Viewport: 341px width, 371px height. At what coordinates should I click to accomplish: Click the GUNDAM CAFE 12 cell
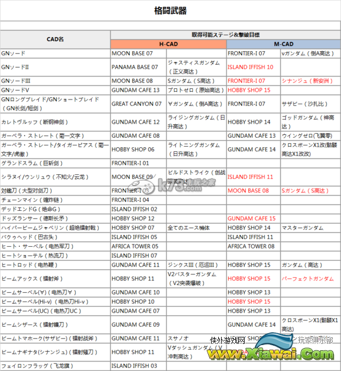[138, 122]
